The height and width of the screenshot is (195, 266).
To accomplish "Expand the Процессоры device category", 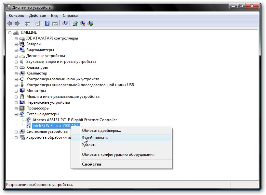I will (16, 108).
